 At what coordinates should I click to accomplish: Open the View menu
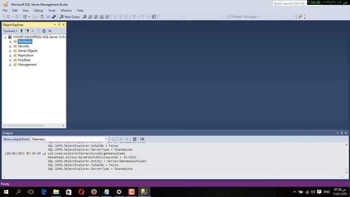(x=26, y=10)
